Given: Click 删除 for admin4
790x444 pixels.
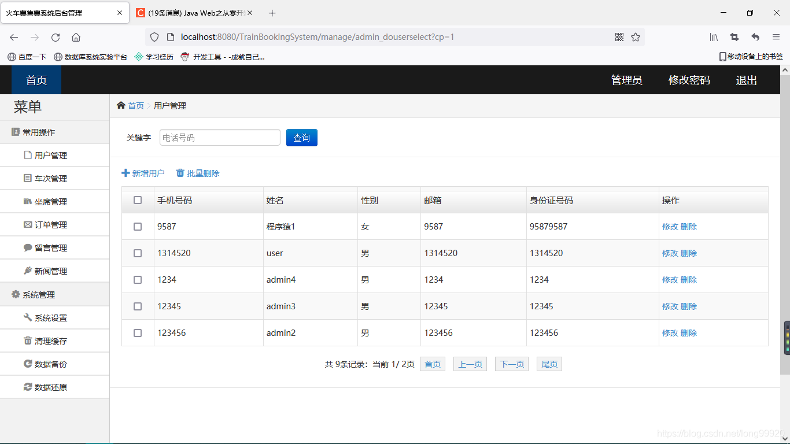Looking at the screenshot, I should click(689, 280).
